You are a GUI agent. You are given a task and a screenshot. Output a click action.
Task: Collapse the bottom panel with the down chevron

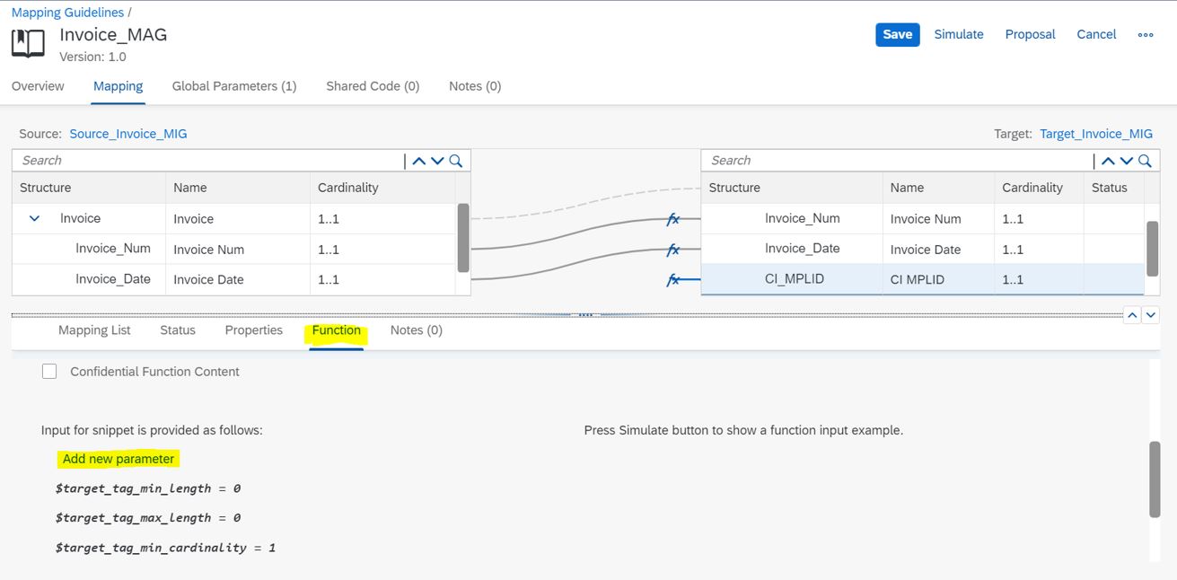[x=1150, y=314]
